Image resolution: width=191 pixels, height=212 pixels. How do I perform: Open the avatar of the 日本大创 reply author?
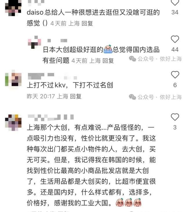[34, 42]
